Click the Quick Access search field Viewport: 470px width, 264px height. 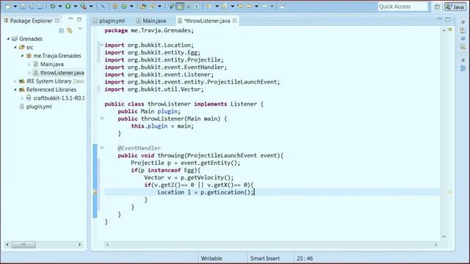[403, 7]
